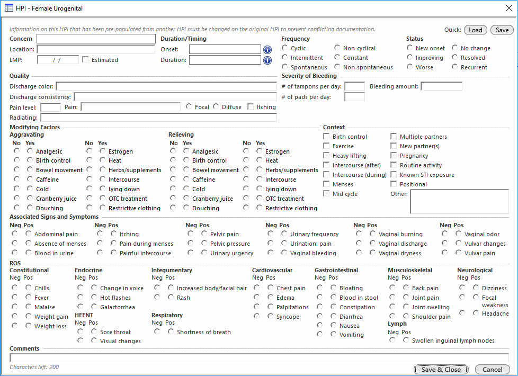This screenshot has height=376, width=518.
Task: Select No for Aggravating Douching
Action: [x=16, y=208]
